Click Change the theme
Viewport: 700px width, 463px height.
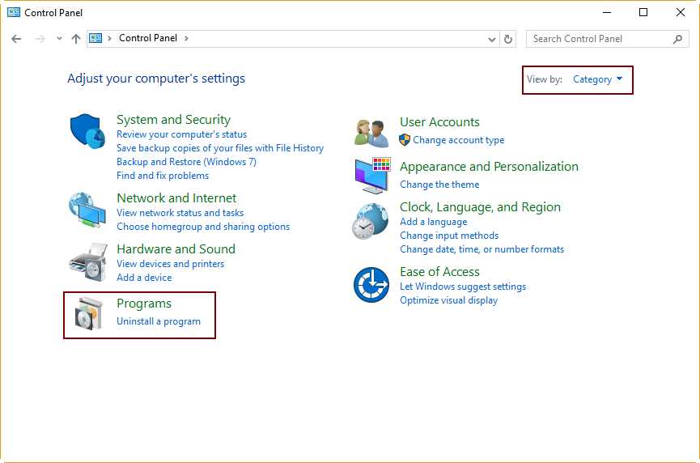coord(439,185)
